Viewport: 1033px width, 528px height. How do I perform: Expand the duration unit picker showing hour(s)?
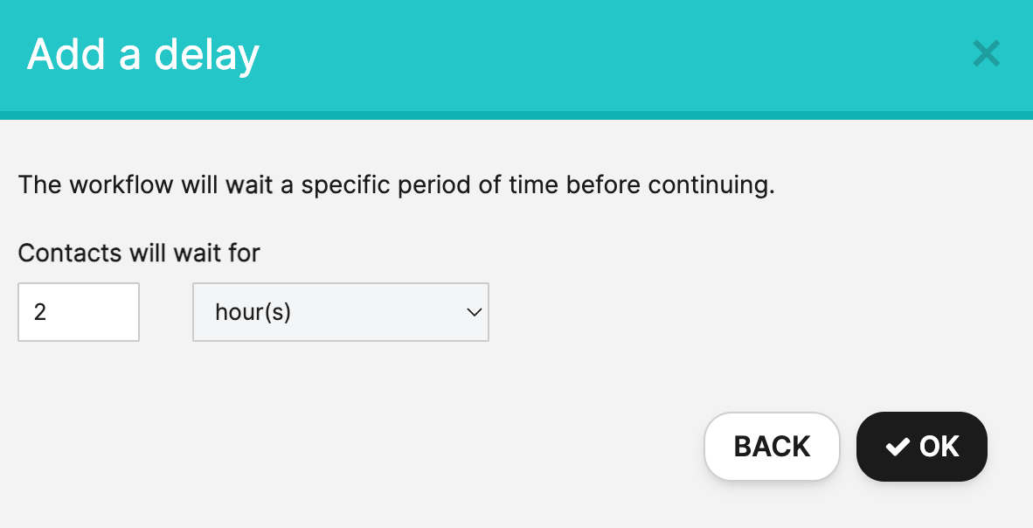coord(341,312)
